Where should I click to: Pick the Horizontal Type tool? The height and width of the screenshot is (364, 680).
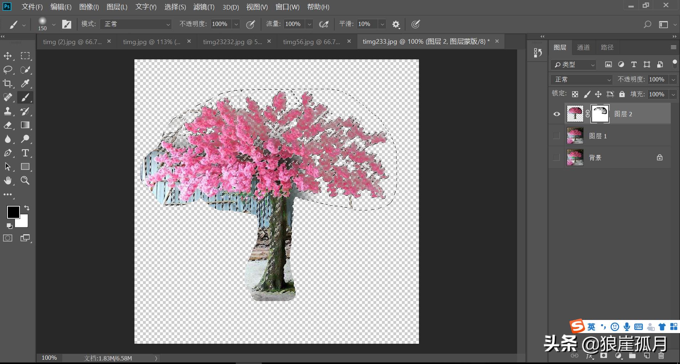pos(25,153)
